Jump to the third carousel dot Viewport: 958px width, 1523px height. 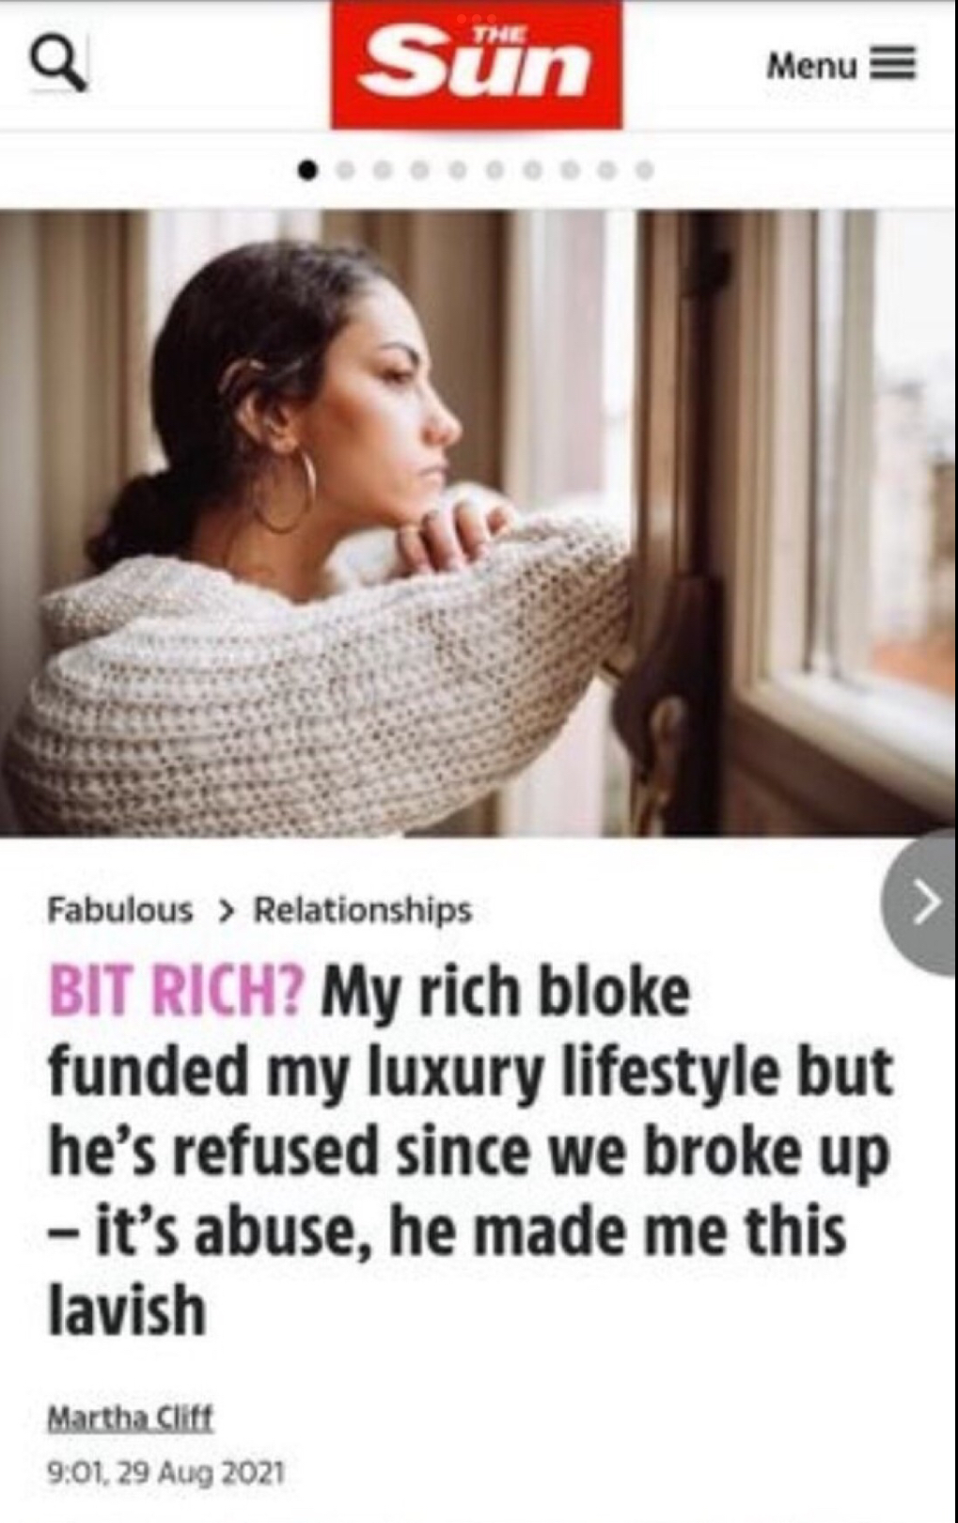pyautogui.click(x=383, y=171)
